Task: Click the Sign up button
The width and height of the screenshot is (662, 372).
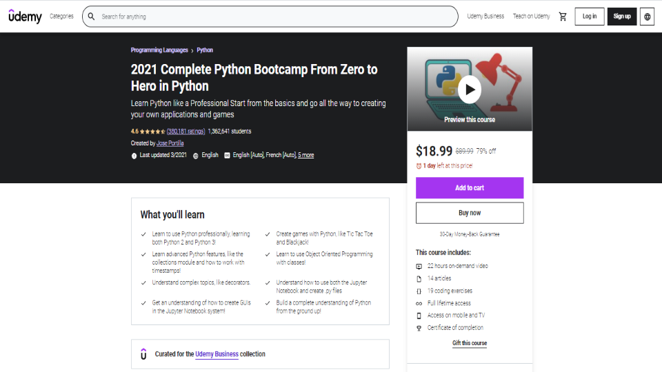Action: click(622, 17)
